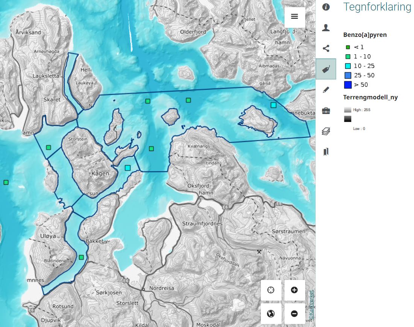Click the sample marker south of Kågen
The height and width of the screenshot is (327, 414).
click(x=128, y=168)
